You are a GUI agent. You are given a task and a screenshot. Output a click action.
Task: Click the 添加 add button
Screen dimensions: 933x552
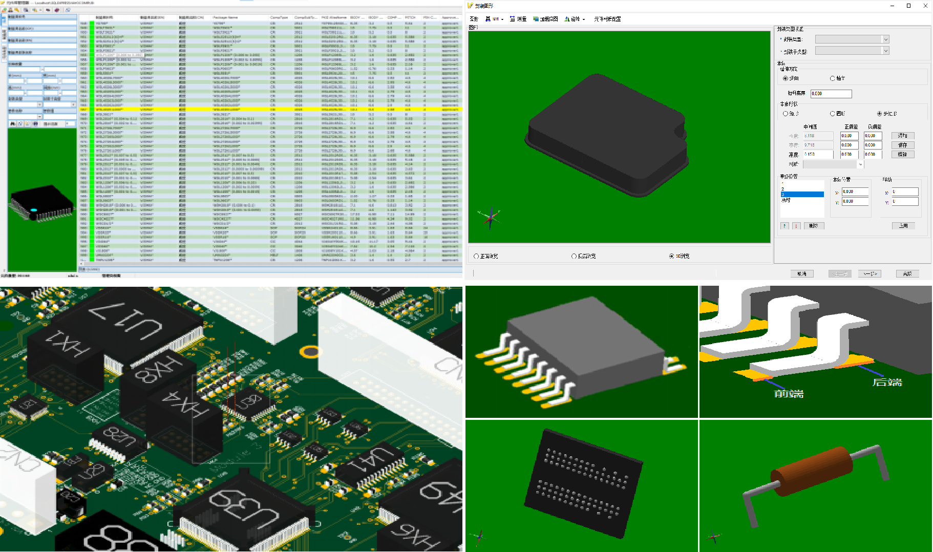903,136
